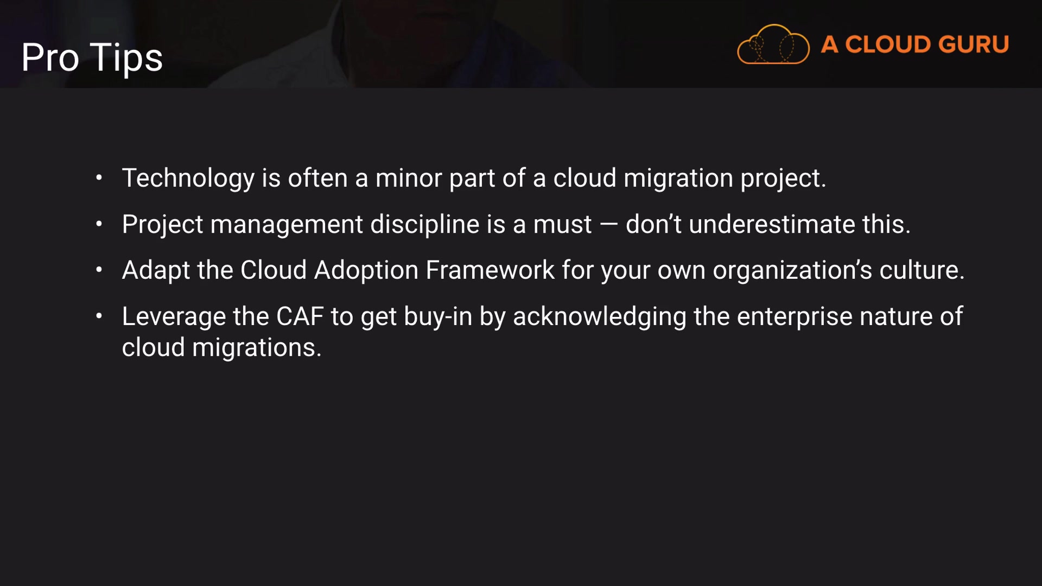Click the "Pro Tips" slide title
The image size is (1042, 586).
tap(92, 58)
